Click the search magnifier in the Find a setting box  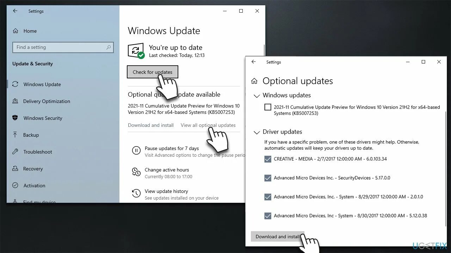109,47
